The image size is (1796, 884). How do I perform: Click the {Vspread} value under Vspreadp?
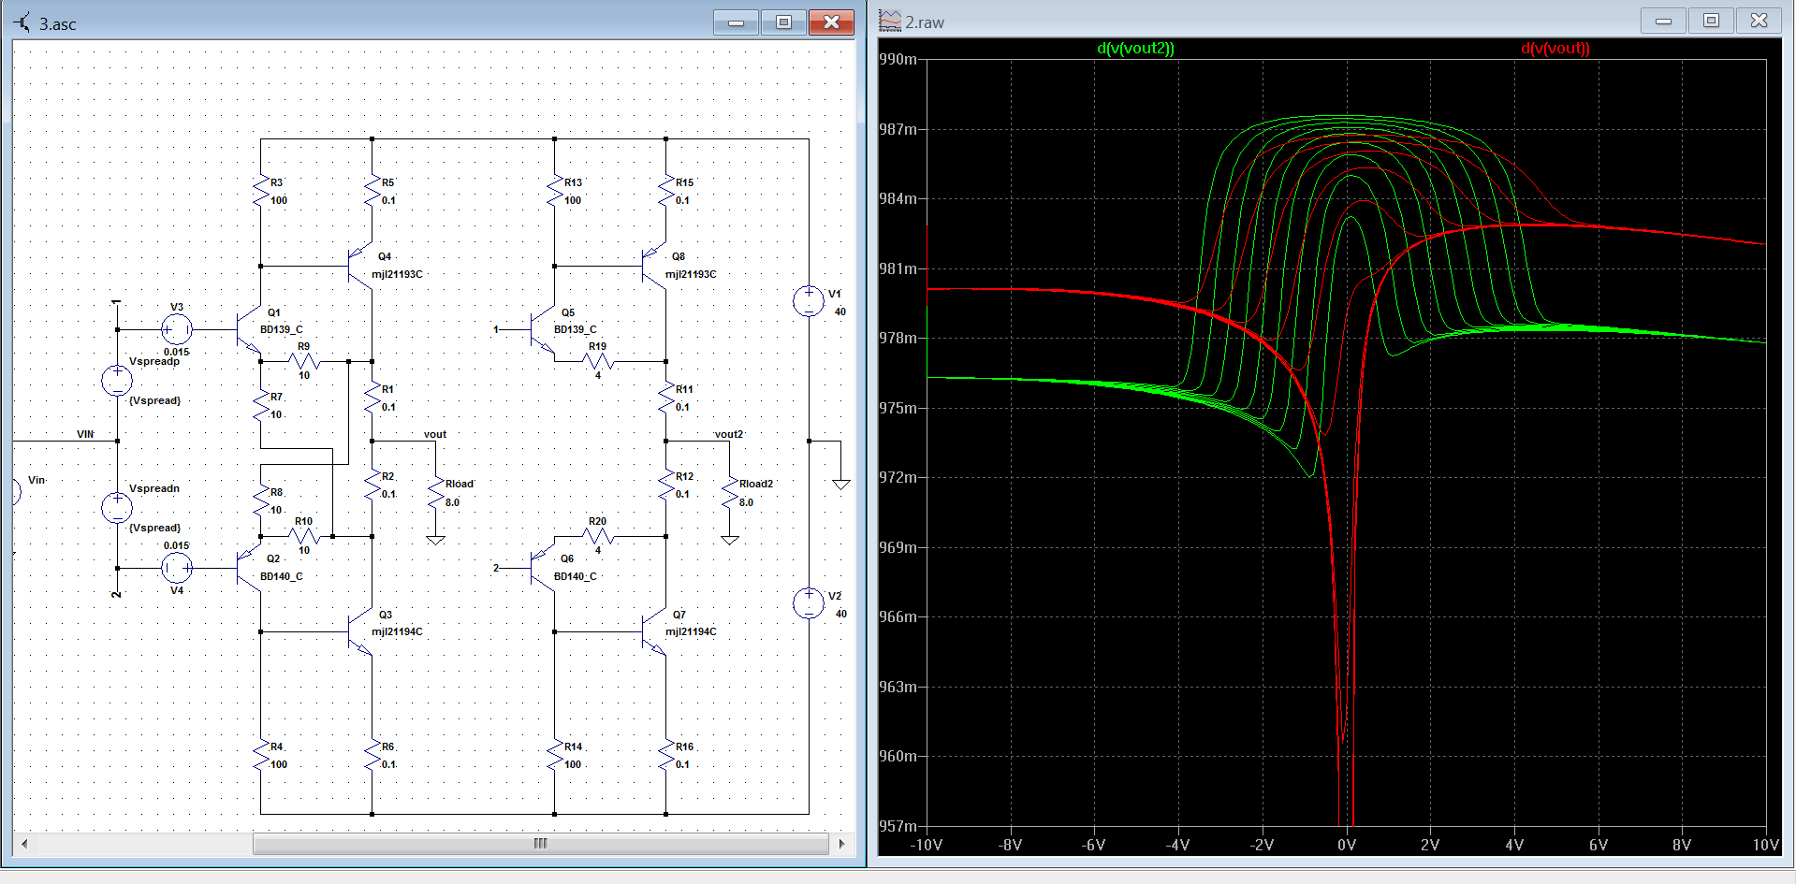[154, 400]
